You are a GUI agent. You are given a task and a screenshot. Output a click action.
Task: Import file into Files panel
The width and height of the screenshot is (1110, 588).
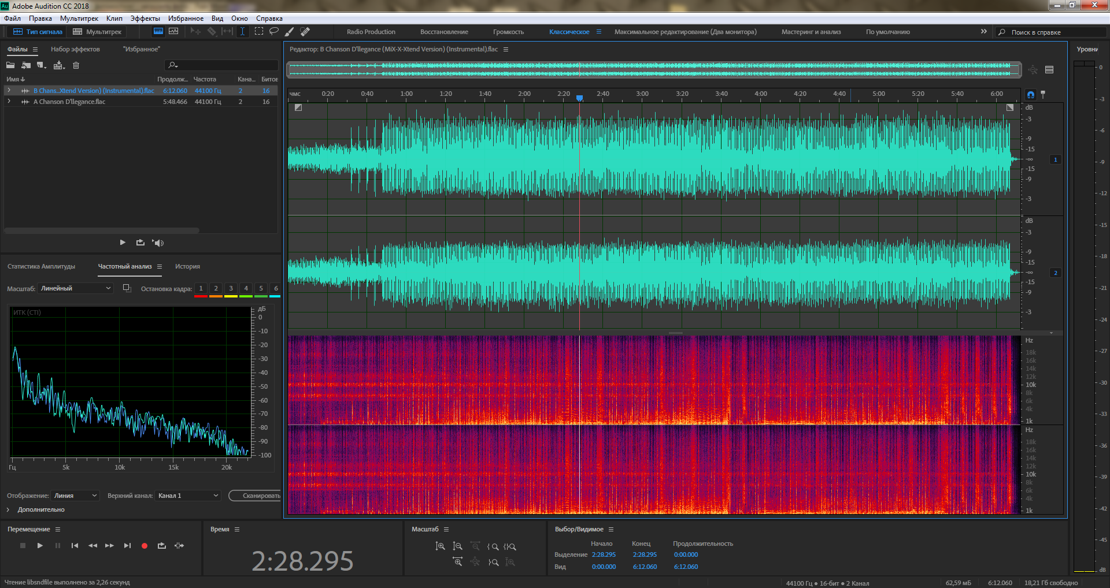[x=26, y=65]
